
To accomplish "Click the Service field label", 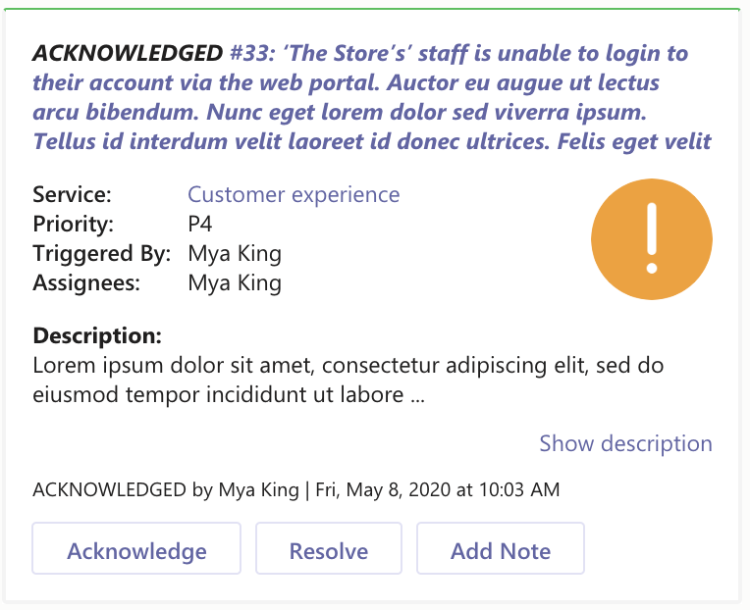I will tap(72, 194).
